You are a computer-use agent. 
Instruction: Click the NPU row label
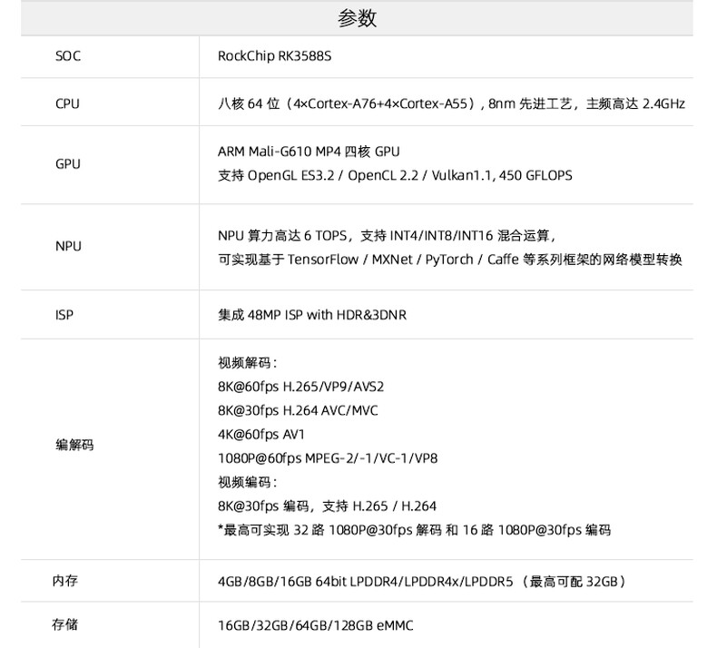click(x=67, y=247)
